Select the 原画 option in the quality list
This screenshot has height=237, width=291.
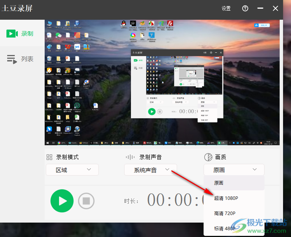click(x=234, y=183)
